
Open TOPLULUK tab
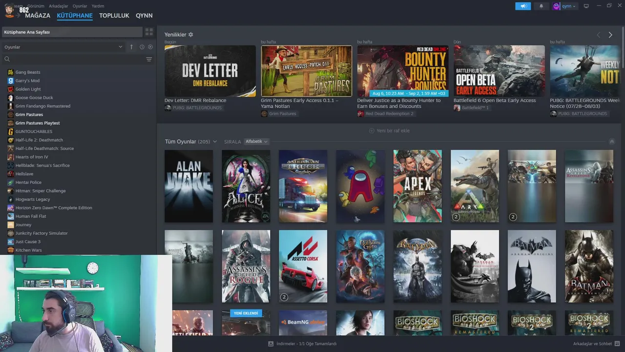click(114, 16)
